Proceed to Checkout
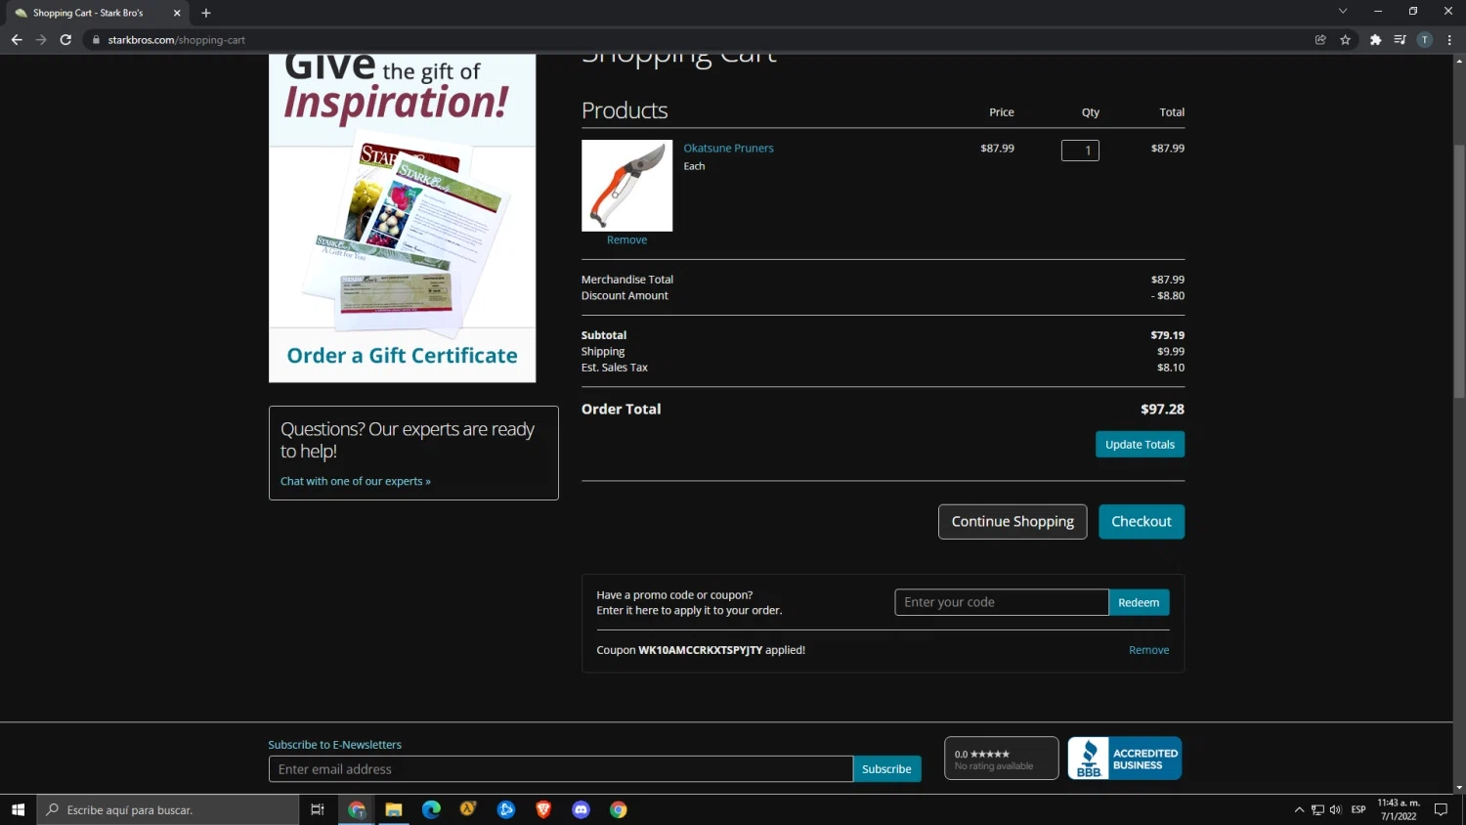This screenshot has height=825, width=1466. pyautogui.click(x=1142, y=522)
